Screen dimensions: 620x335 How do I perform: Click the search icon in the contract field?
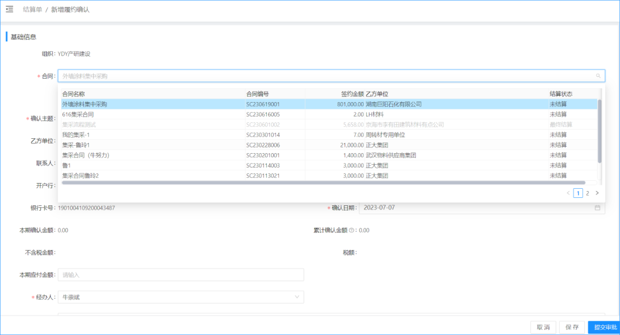[598, 76]
